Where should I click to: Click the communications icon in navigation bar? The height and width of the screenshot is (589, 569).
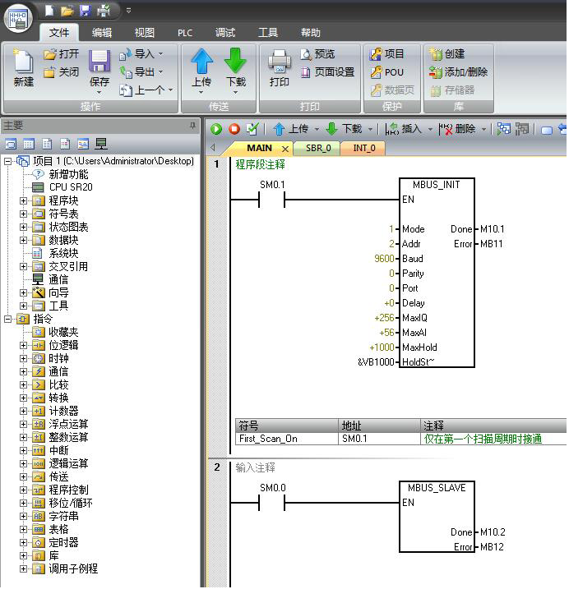pos(101,144)
